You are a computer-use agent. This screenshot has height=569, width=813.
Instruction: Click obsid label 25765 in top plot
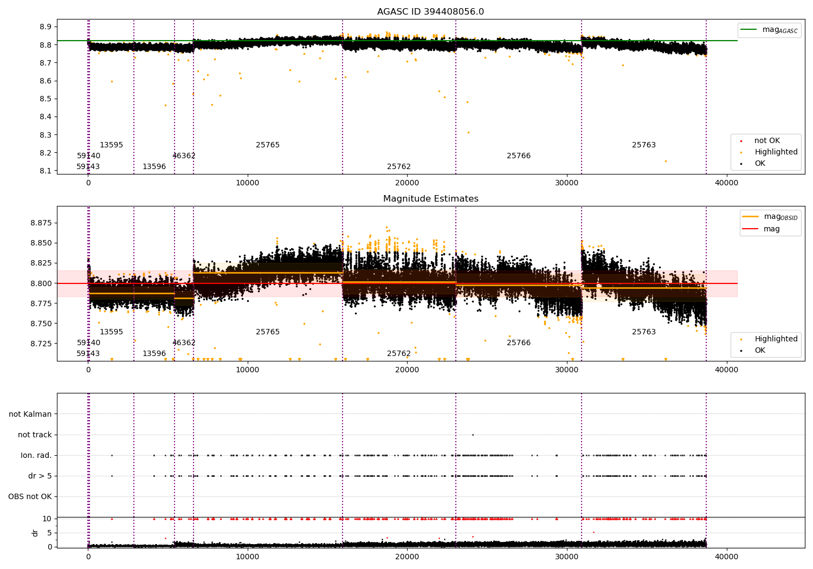tap(268, 145)
